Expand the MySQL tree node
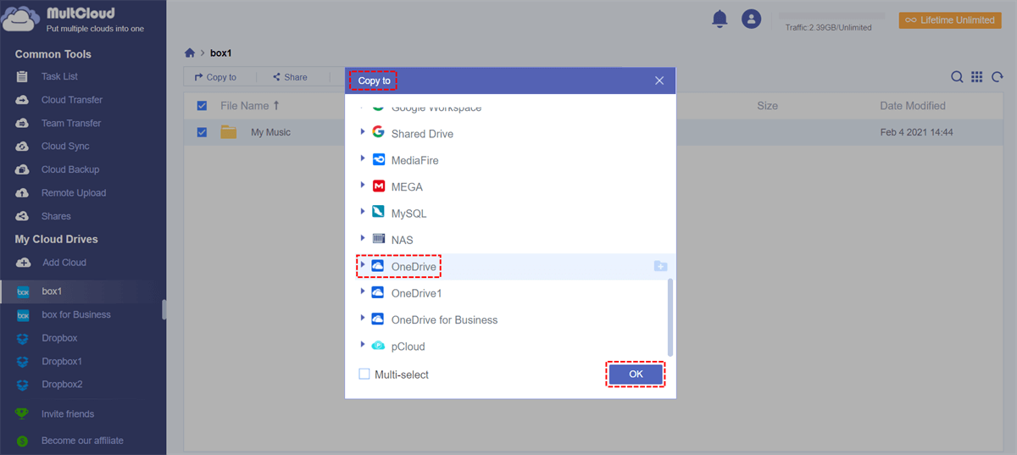 coord(363,212)
